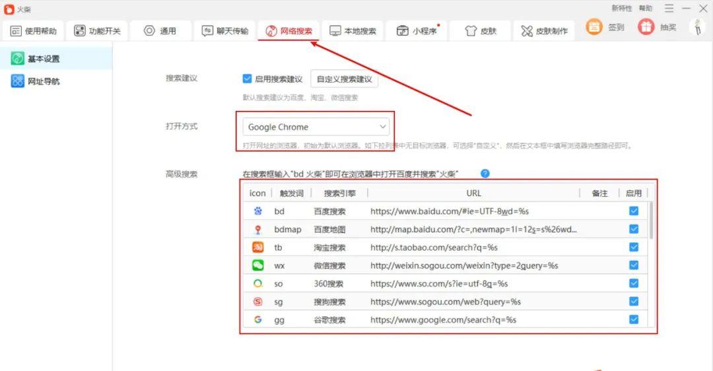The height and width of the screenshot is (371, 713).
Task: Click the 搜索引擎 column header
Action: (340, 193)
